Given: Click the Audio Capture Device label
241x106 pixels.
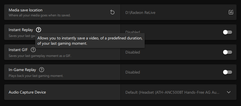Looking at the screenshot, I should coord(27,92).
